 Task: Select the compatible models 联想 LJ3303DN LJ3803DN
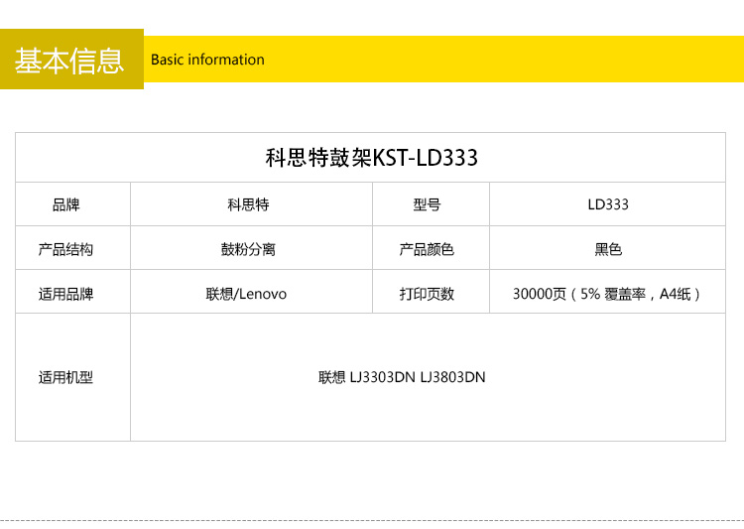click(402, 377)
